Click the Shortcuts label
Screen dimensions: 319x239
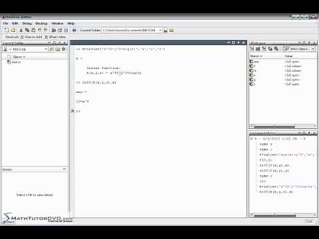point(12,37)
